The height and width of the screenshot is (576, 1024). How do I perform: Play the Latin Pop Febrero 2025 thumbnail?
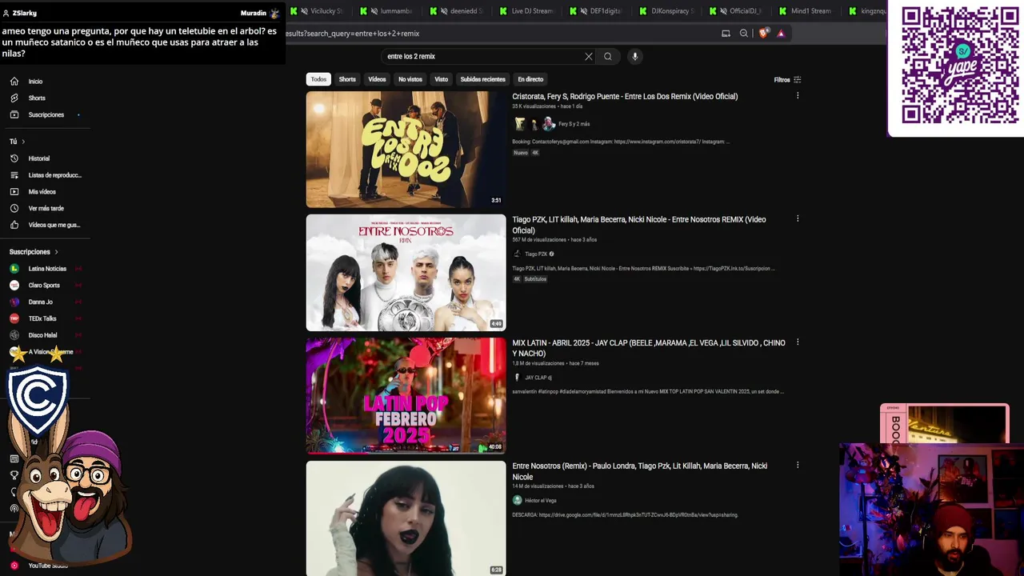[x=406, y=396]
